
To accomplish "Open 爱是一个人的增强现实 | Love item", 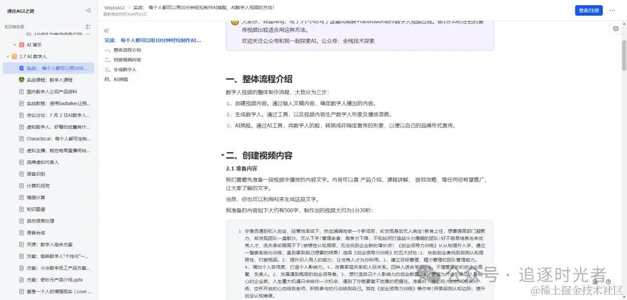I will click(59, 292).
